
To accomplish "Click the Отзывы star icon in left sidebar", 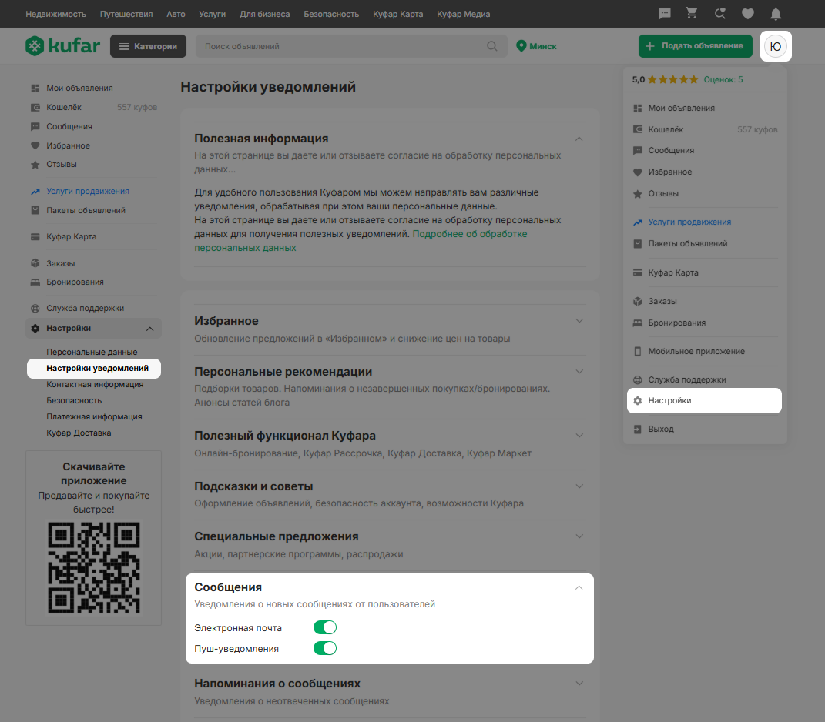I will (x=35, y=165).
